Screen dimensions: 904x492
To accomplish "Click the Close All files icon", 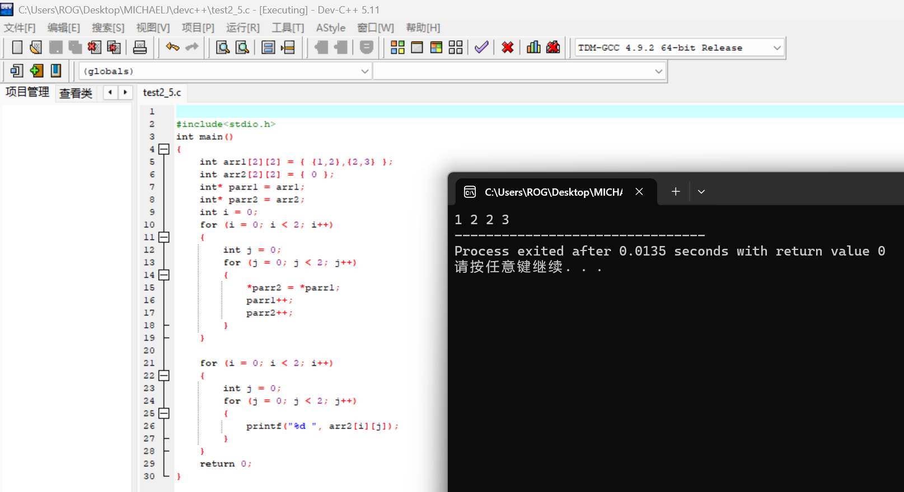I will 114,48.
